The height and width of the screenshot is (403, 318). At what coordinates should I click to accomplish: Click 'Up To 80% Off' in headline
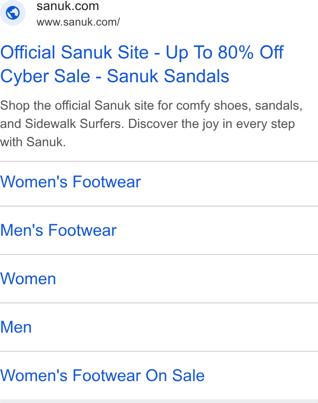[224, 53]
